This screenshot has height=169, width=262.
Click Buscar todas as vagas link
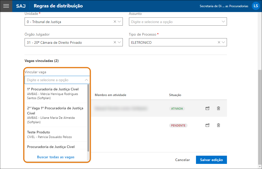click(56, 157)
